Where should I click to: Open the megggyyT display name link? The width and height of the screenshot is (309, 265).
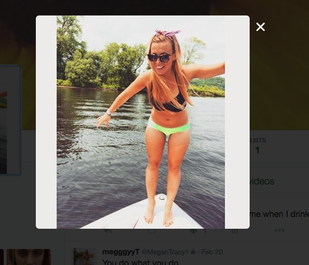[121, 252]
